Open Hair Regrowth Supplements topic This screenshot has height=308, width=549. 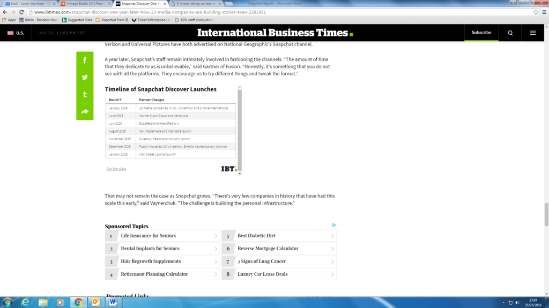(162, 261)
